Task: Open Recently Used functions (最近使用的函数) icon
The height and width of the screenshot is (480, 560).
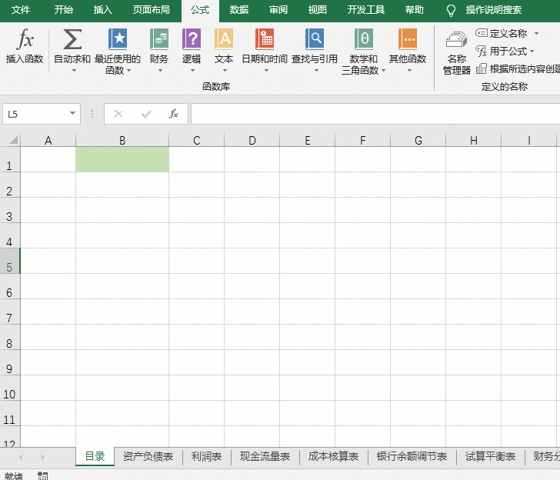Action: [118, 39]
